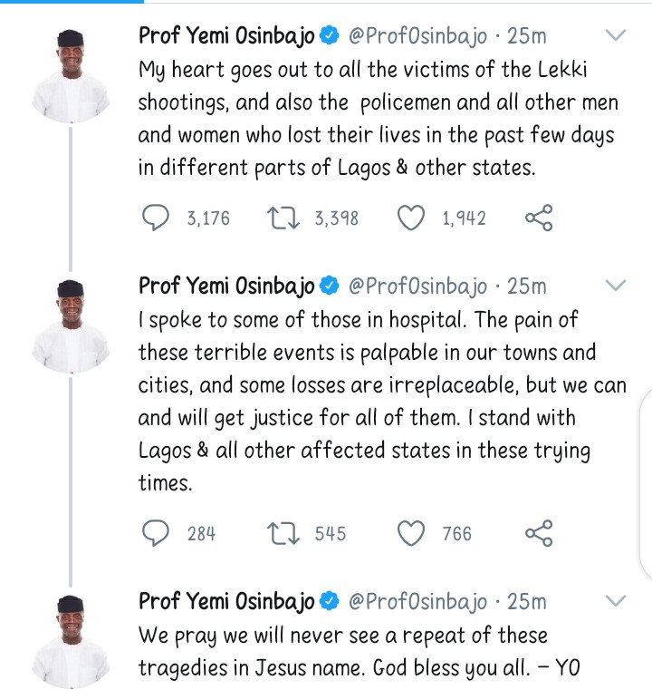652x699 pixels.
Task: Tap @ProfOsinbajo handle on the second tweet
Action: (x=418, y=286)
